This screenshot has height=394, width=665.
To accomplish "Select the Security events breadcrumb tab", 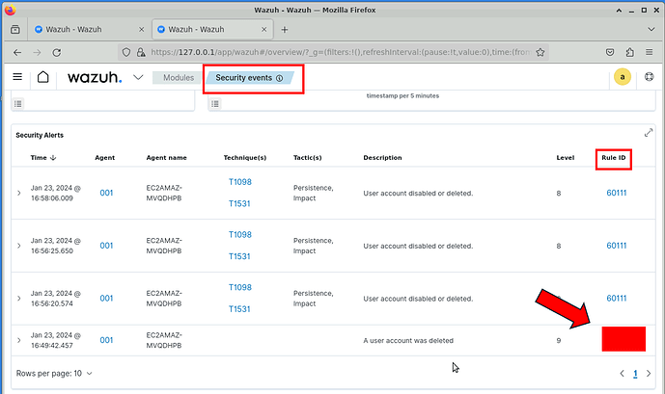I will (x=249, y=77).
